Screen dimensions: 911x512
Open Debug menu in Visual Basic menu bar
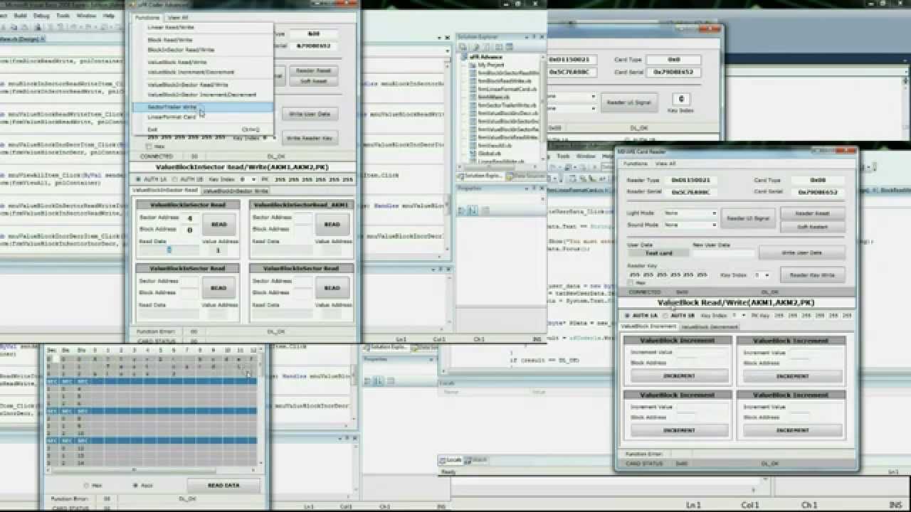pos(41,15)
